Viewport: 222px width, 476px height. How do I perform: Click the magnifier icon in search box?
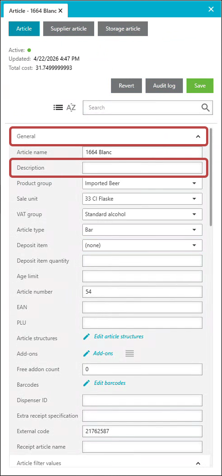click(x=205, y=108)
